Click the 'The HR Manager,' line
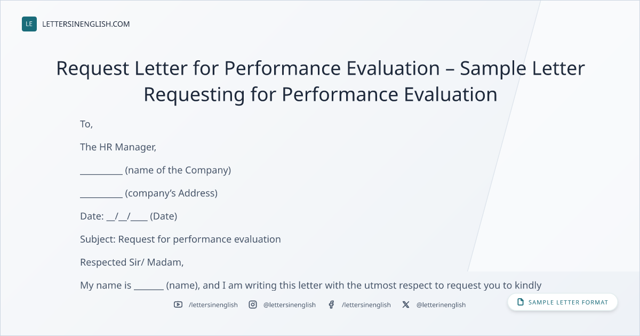Viewport: 640px width, 336px height. pos(118,147)
